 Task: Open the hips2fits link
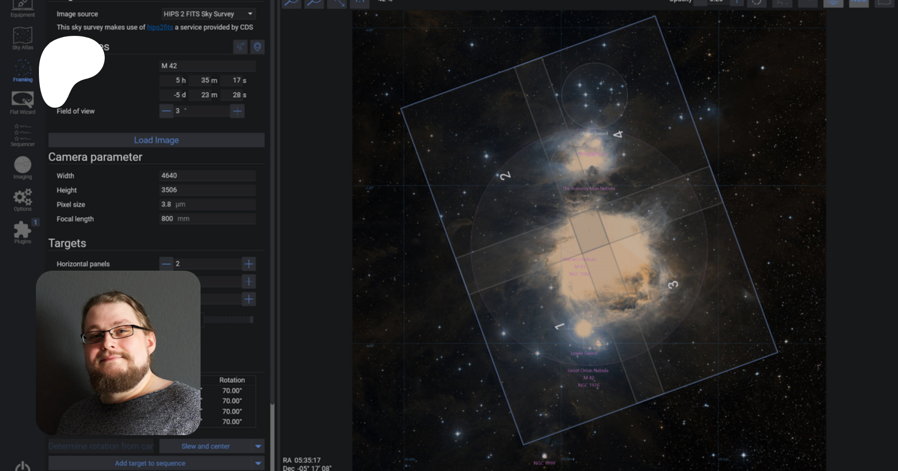160,27
